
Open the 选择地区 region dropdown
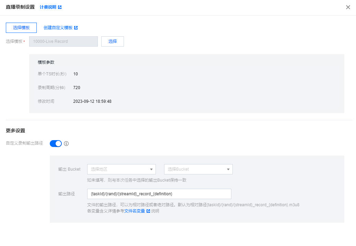click(118, 169)
